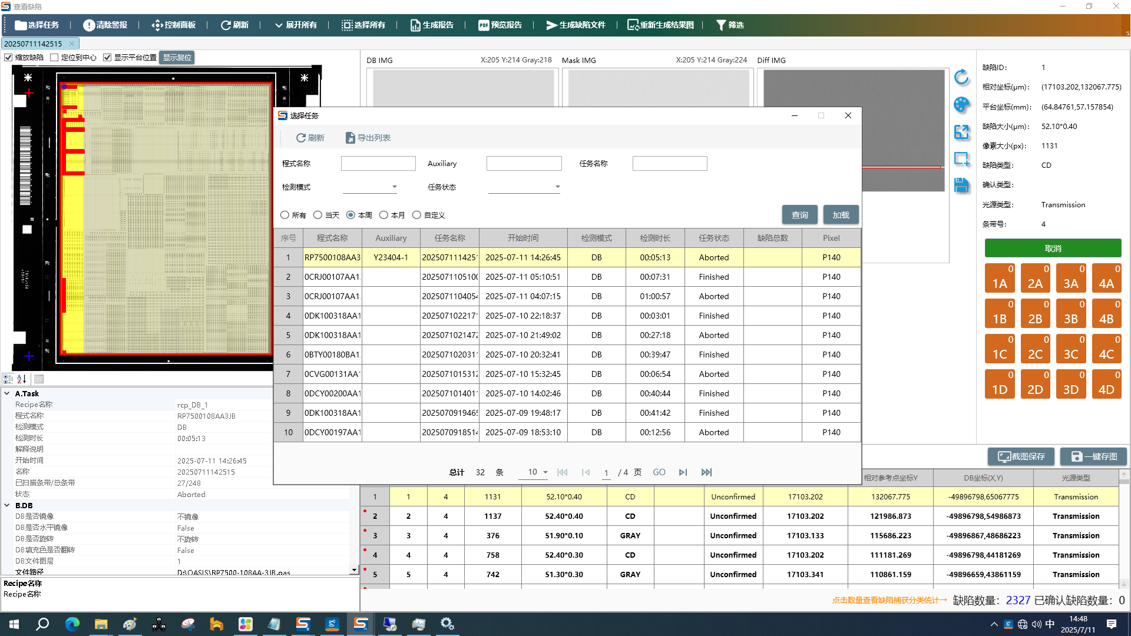Collapse the A.Task property group
The width and height of the screenshot is (1131, 636).
tap(7, 393)
